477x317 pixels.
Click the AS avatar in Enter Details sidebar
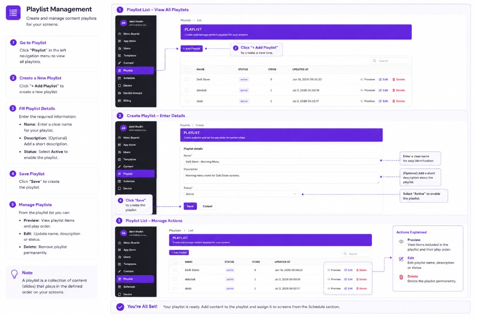pos(123,128)
